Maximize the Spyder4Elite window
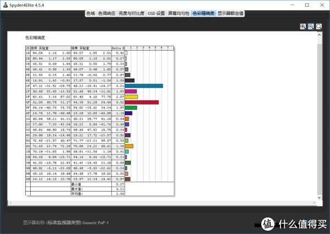This screenshot has width=330, height=234. pyautogui.click(x=307, y=5)
